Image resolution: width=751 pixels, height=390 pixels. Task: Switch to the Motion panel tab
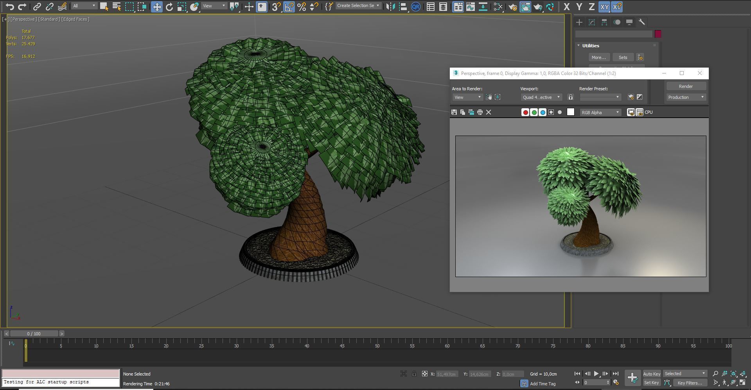617,22
